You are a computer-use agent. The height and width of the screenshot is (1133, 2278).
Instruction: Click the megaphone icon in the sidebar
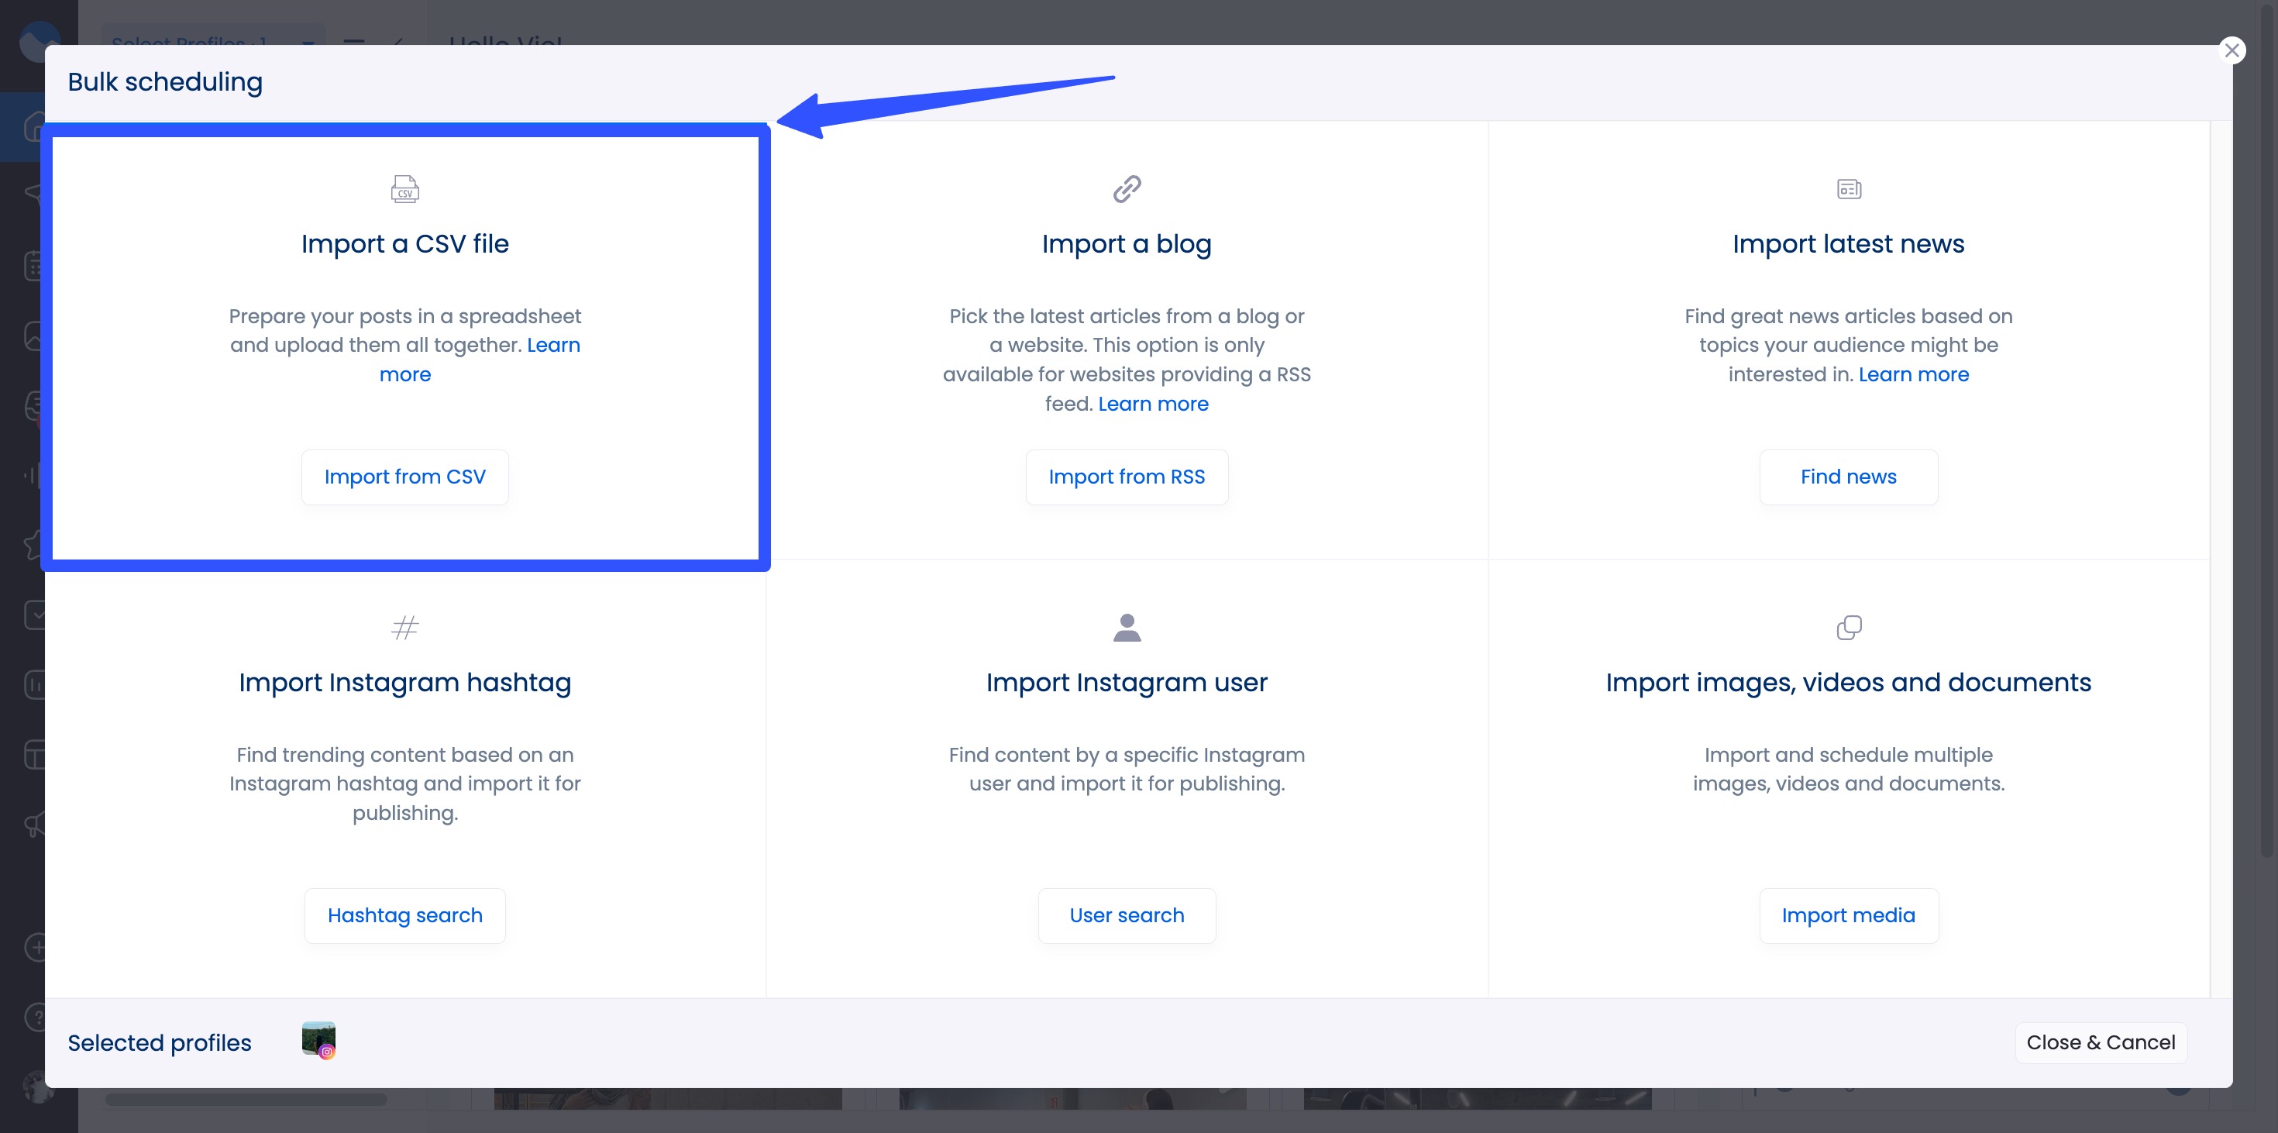pos(32,825)
